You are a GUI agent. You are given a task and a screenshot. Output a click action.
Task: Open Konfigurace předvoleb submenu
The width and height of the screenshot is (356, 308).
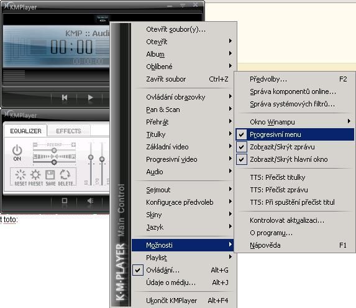[183, 202]
